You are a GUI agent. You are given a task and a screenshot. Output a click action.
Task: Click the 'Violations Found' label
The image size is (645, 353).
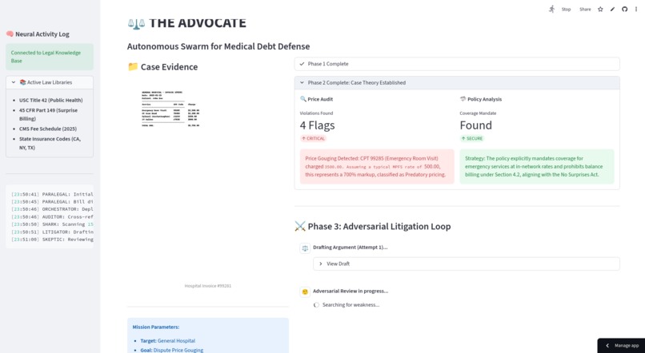click(x=316, y=113)
